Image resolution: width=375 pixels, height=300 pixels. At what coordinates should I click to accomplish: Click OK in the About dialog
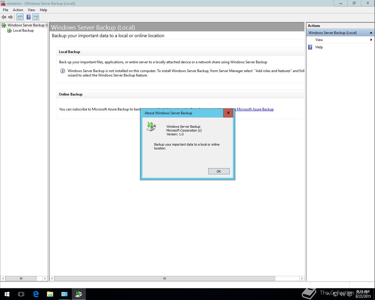tap(219, 171)
